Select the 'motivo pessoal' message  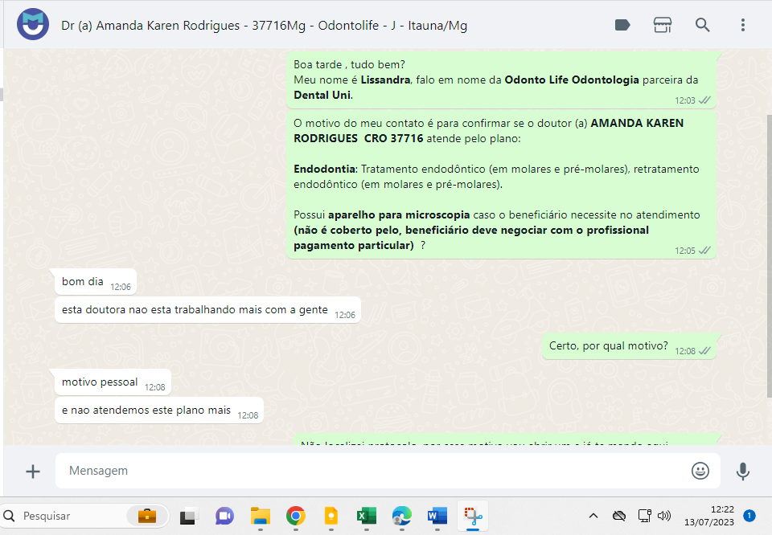click(x=113, y=382)
